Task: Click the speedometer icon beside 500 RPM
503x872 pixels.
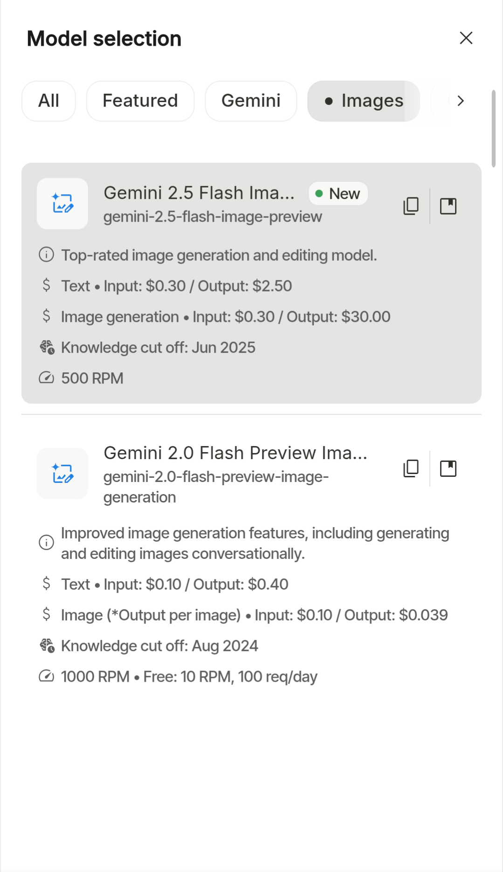Action: [x=46, y=377]
